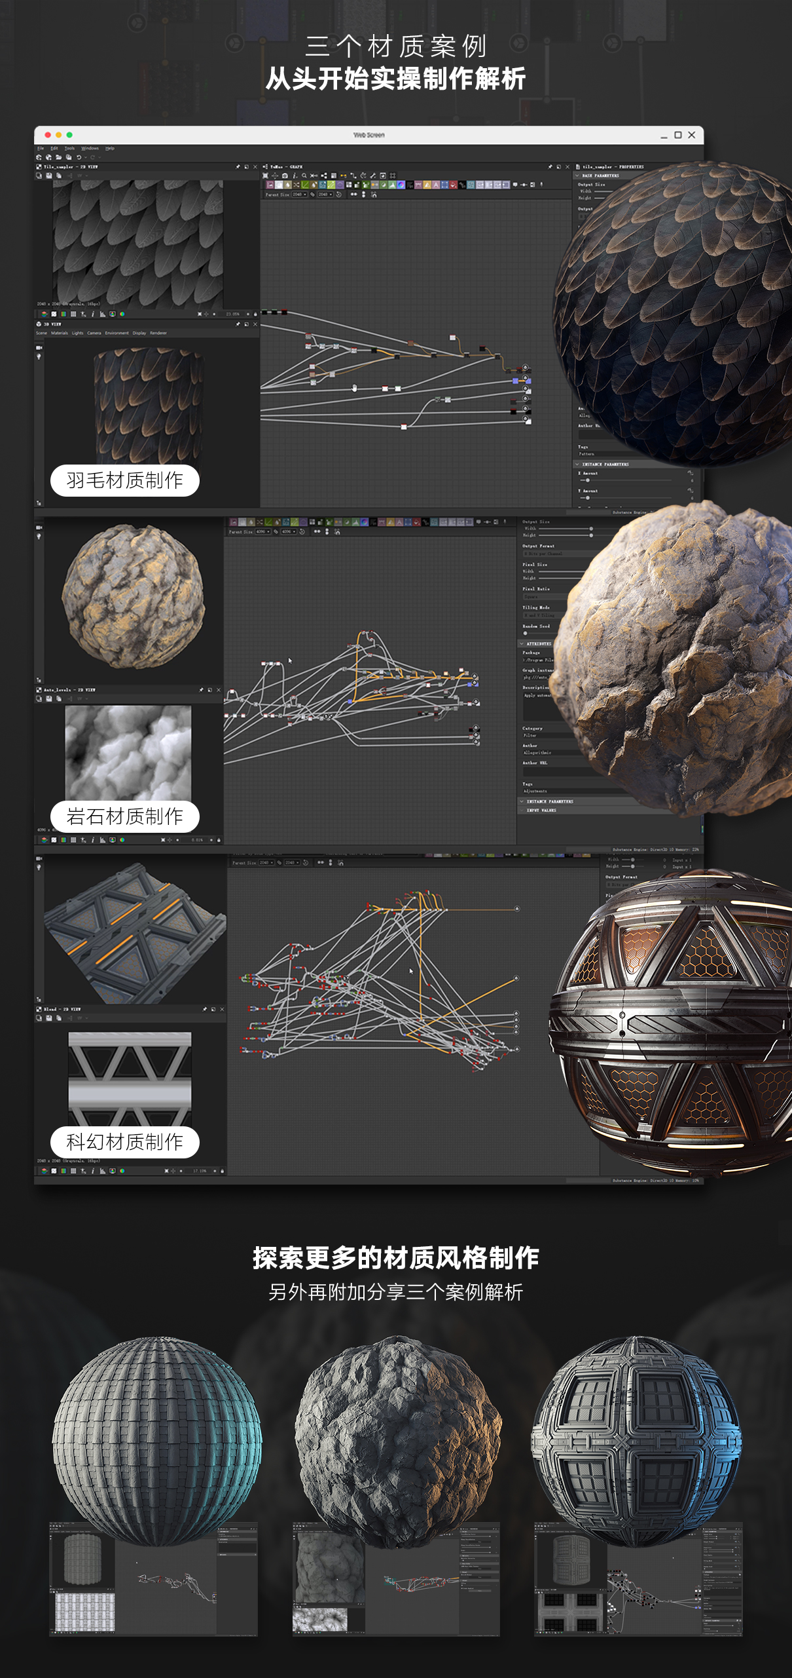Viewport: 792px width, 1678px height.
Task: Click the camera icon in 3D View sidebar
Action: tap(39, 347)
